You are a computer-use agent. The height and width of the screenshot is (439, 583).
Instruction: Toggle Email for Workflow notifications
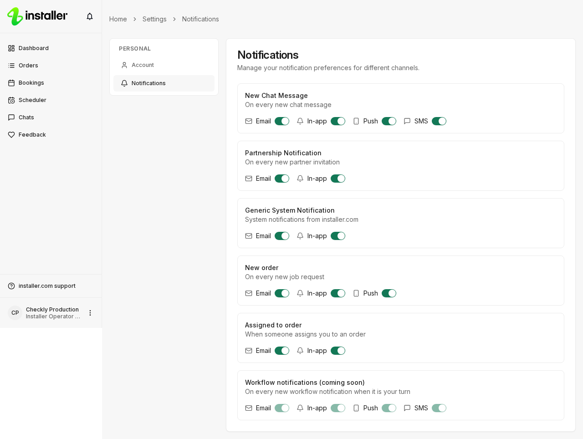point(282,408)
